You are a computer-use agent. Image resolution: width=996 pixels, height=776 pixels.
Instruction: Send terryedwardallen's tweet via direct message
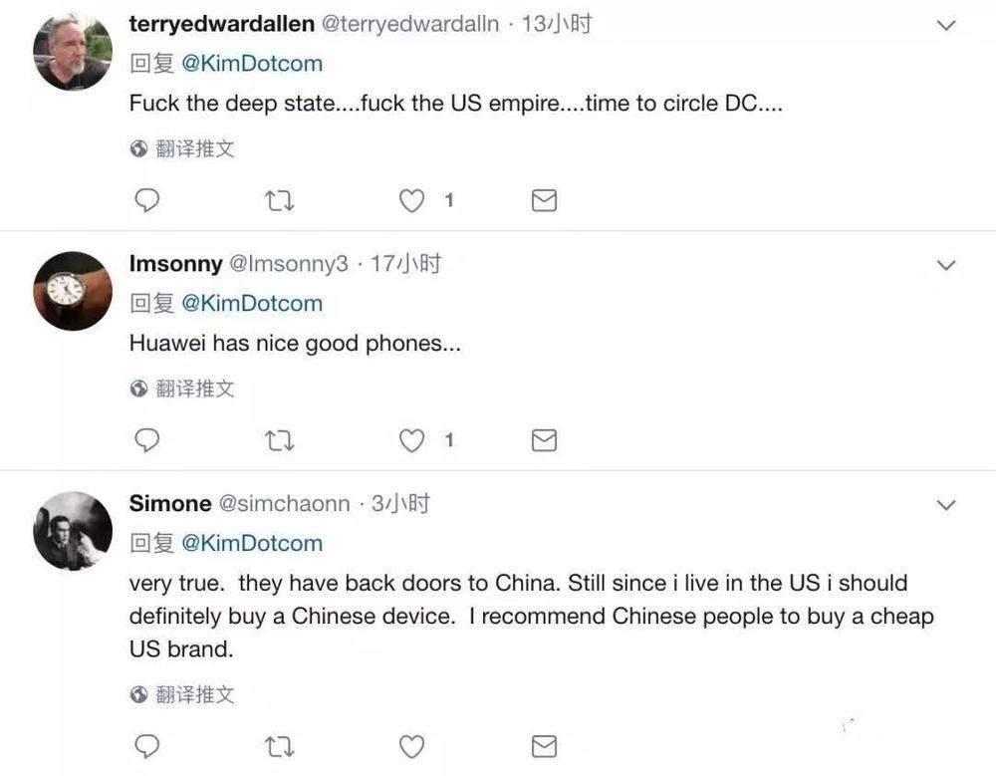pos(545,200)
